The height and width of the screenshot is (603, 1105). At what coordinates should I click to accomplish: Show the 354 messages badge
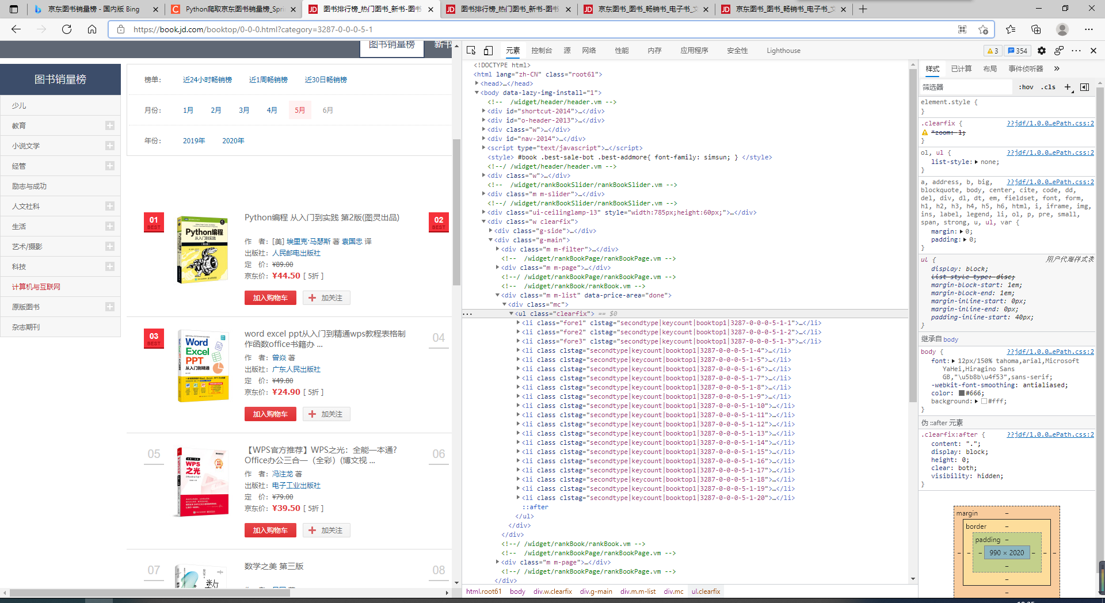click(1018, 51)
